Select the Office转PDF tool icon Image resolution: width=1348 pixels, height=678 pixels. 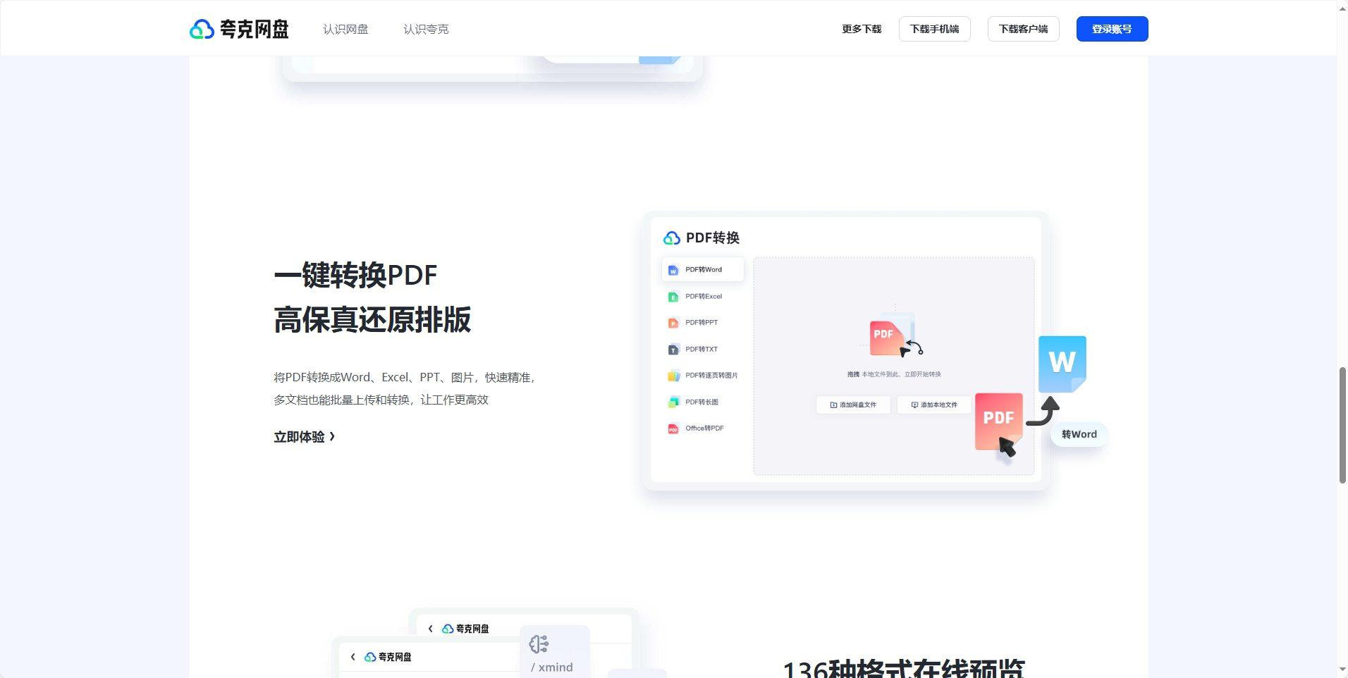673,428
